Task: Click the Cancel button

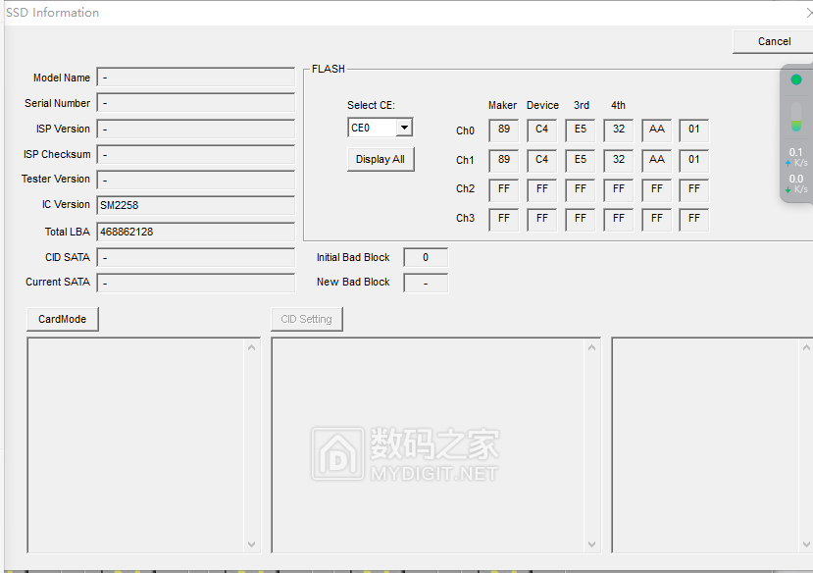Action: tap(772, 41)
